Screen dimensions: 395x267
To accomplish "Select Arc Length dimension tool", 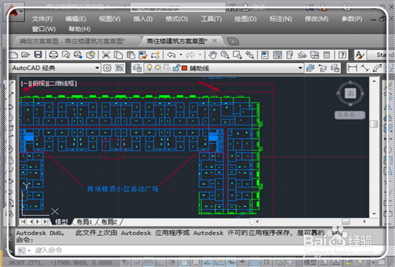I will [377, 68].
